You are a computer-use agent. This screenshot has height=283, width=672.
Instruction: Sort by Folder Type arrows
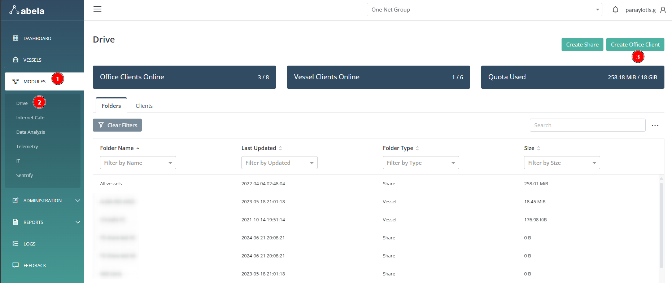pos(418,148)
